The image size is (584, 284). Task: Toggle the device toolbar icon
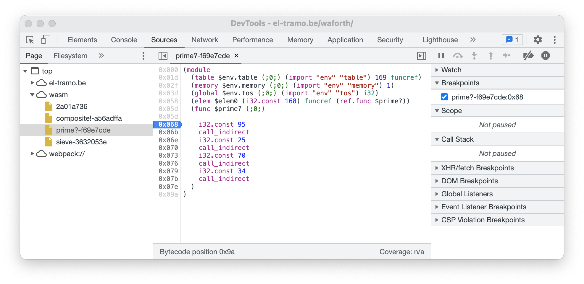(x=46, y=40)
